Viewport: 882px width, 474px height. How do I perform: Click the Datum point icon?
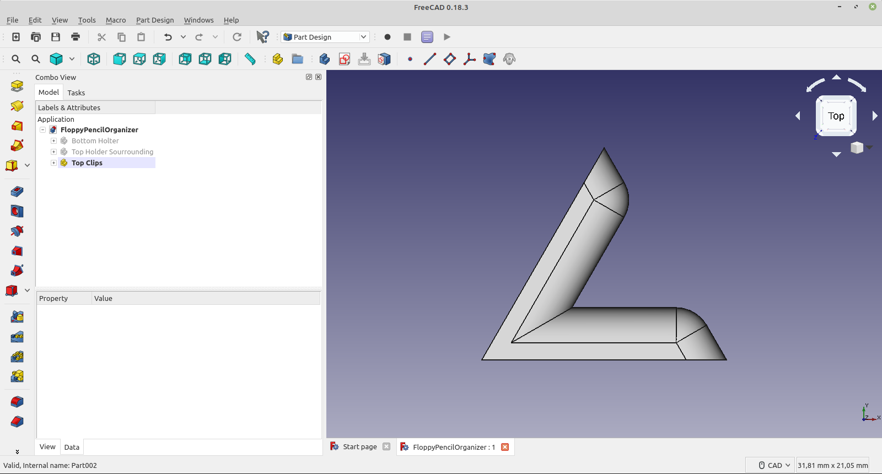click(x=410, y=59)
